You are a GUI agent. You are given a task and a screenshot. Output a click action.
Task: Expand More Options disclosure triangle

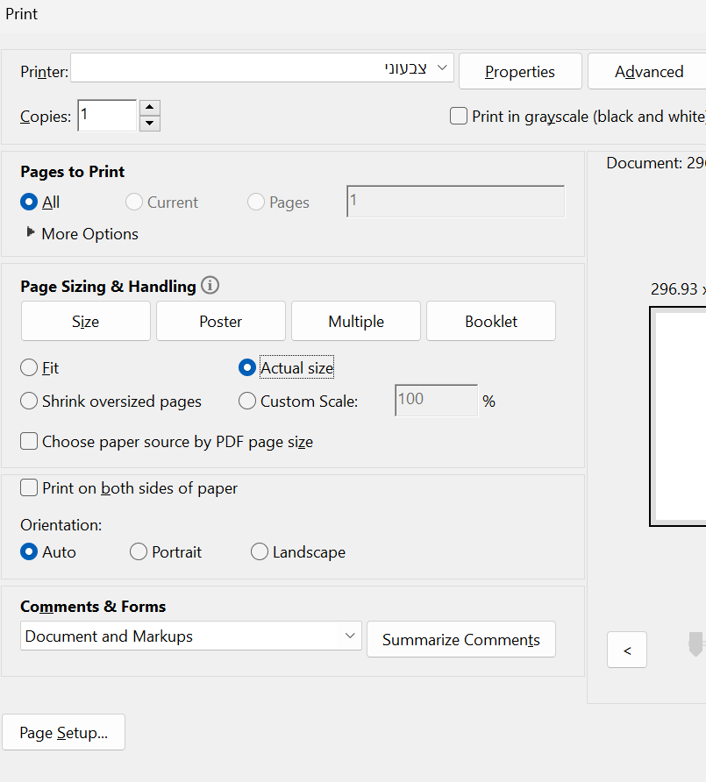coord(32,233)
